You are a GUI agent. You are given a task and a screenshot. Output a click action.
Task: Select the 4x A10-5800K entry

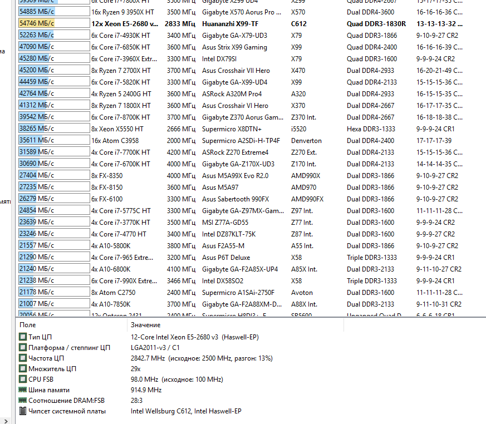click(x=111, y=245)
